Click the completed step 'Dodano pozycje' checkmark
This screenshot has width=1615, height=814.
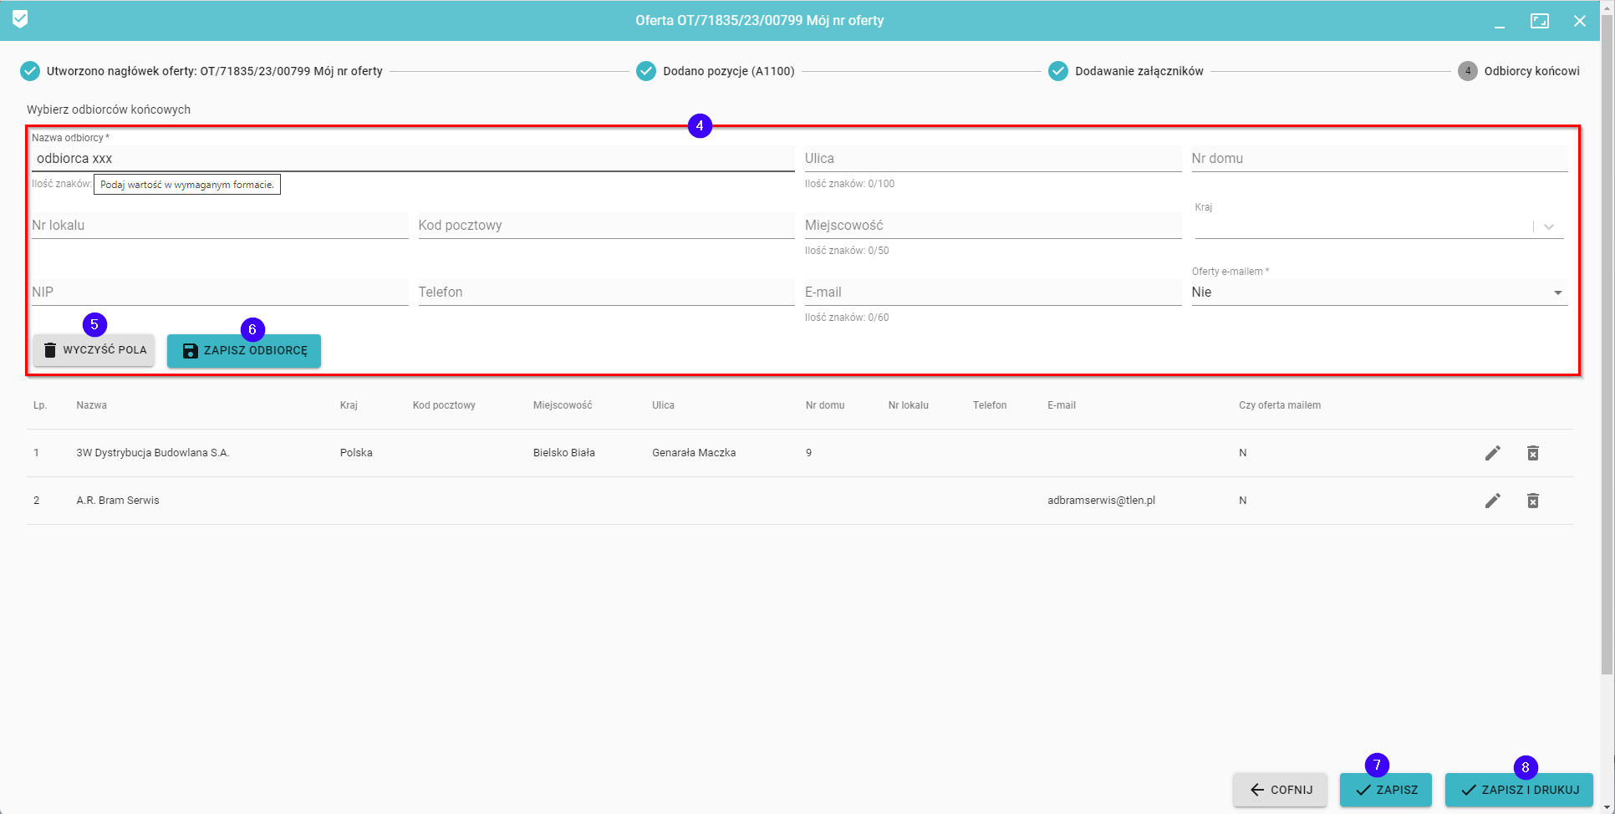tap(645, 71)
